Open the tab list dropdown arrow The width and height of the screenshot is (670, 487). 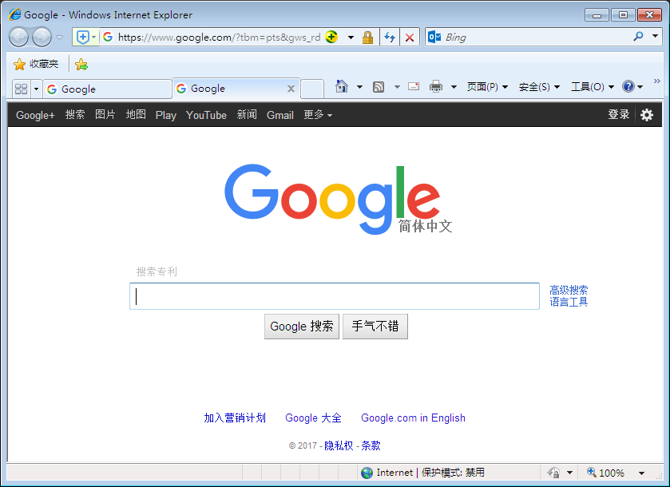(36, 89)
